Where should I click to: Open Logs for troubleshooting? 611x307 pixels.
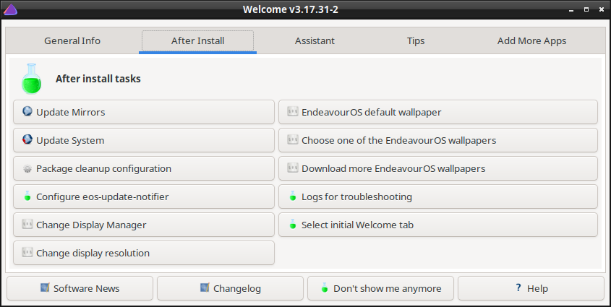[438, 196]
